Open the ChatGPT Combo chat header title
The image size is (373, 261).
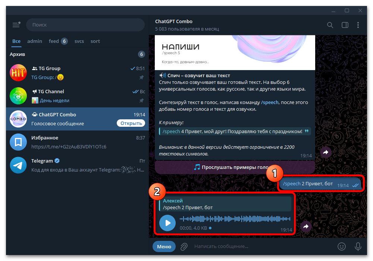(174, 21)
